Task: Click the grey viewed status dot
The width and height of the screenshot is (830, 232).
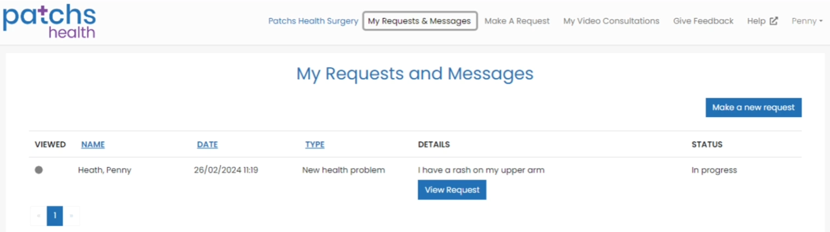Action: click(x=39, y=170)
